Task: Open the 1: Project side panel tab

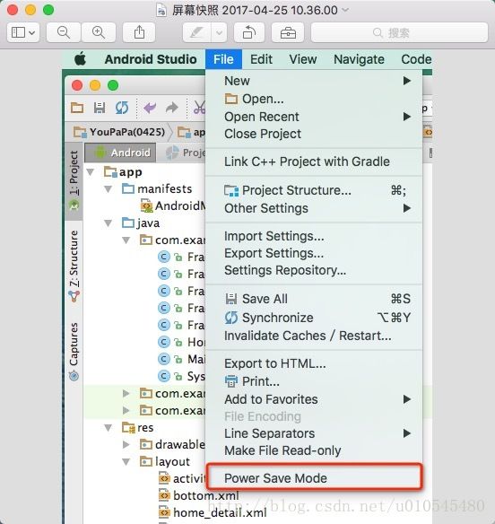Action: coord(74,180)
